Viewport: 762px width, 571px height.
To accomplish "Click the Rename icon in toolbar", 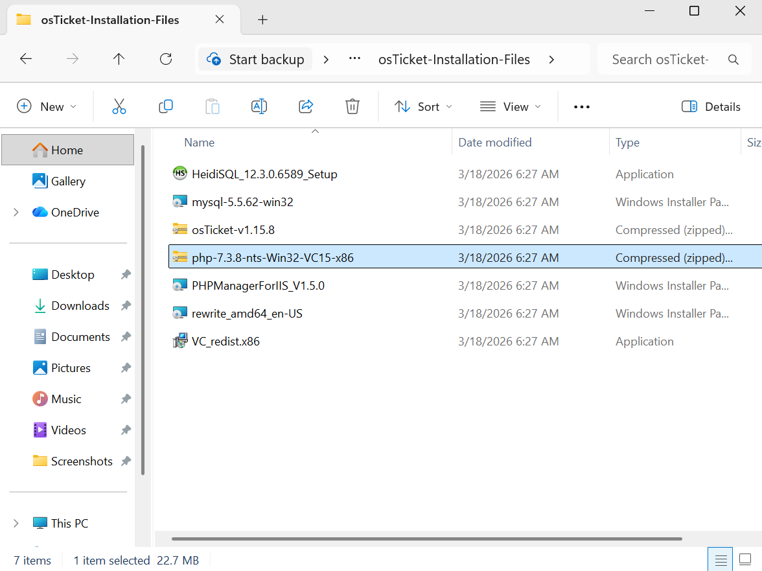I will [x=259, y=106].
